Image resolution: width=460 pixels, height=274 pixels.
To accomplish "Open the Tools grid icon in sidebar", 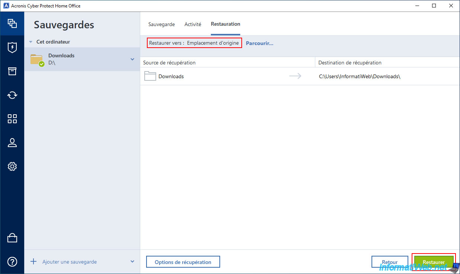I will pyautogui.click(x=12, y=119).
